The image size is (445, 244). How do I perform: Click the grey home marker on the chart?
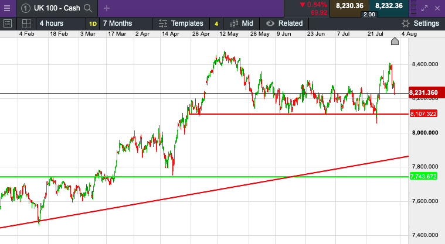tap(395, 41)
